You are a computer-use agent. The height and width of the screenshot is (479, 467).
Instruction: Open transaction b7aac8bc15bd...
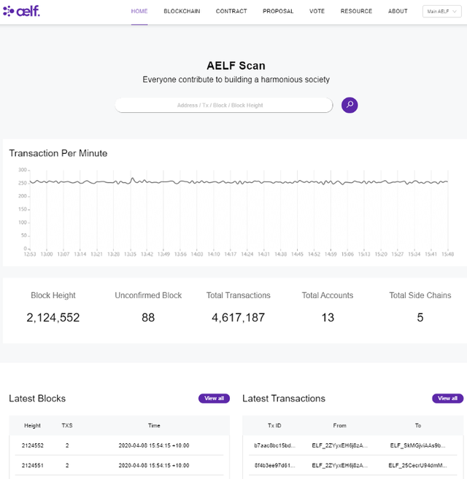coord(274,445)
